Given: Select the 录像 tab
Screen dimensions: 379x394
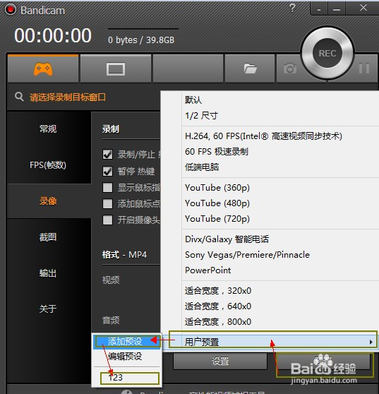Looking at the screenshot, I should pos(48,201).
